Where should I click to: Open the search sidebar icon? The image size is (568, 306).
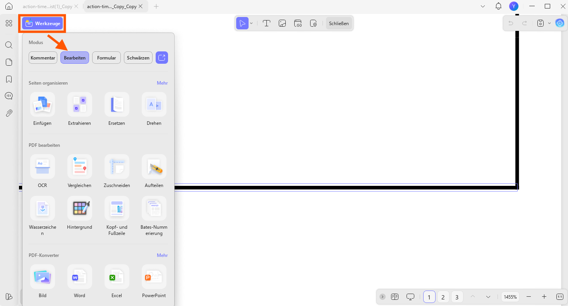coord(9,45)
